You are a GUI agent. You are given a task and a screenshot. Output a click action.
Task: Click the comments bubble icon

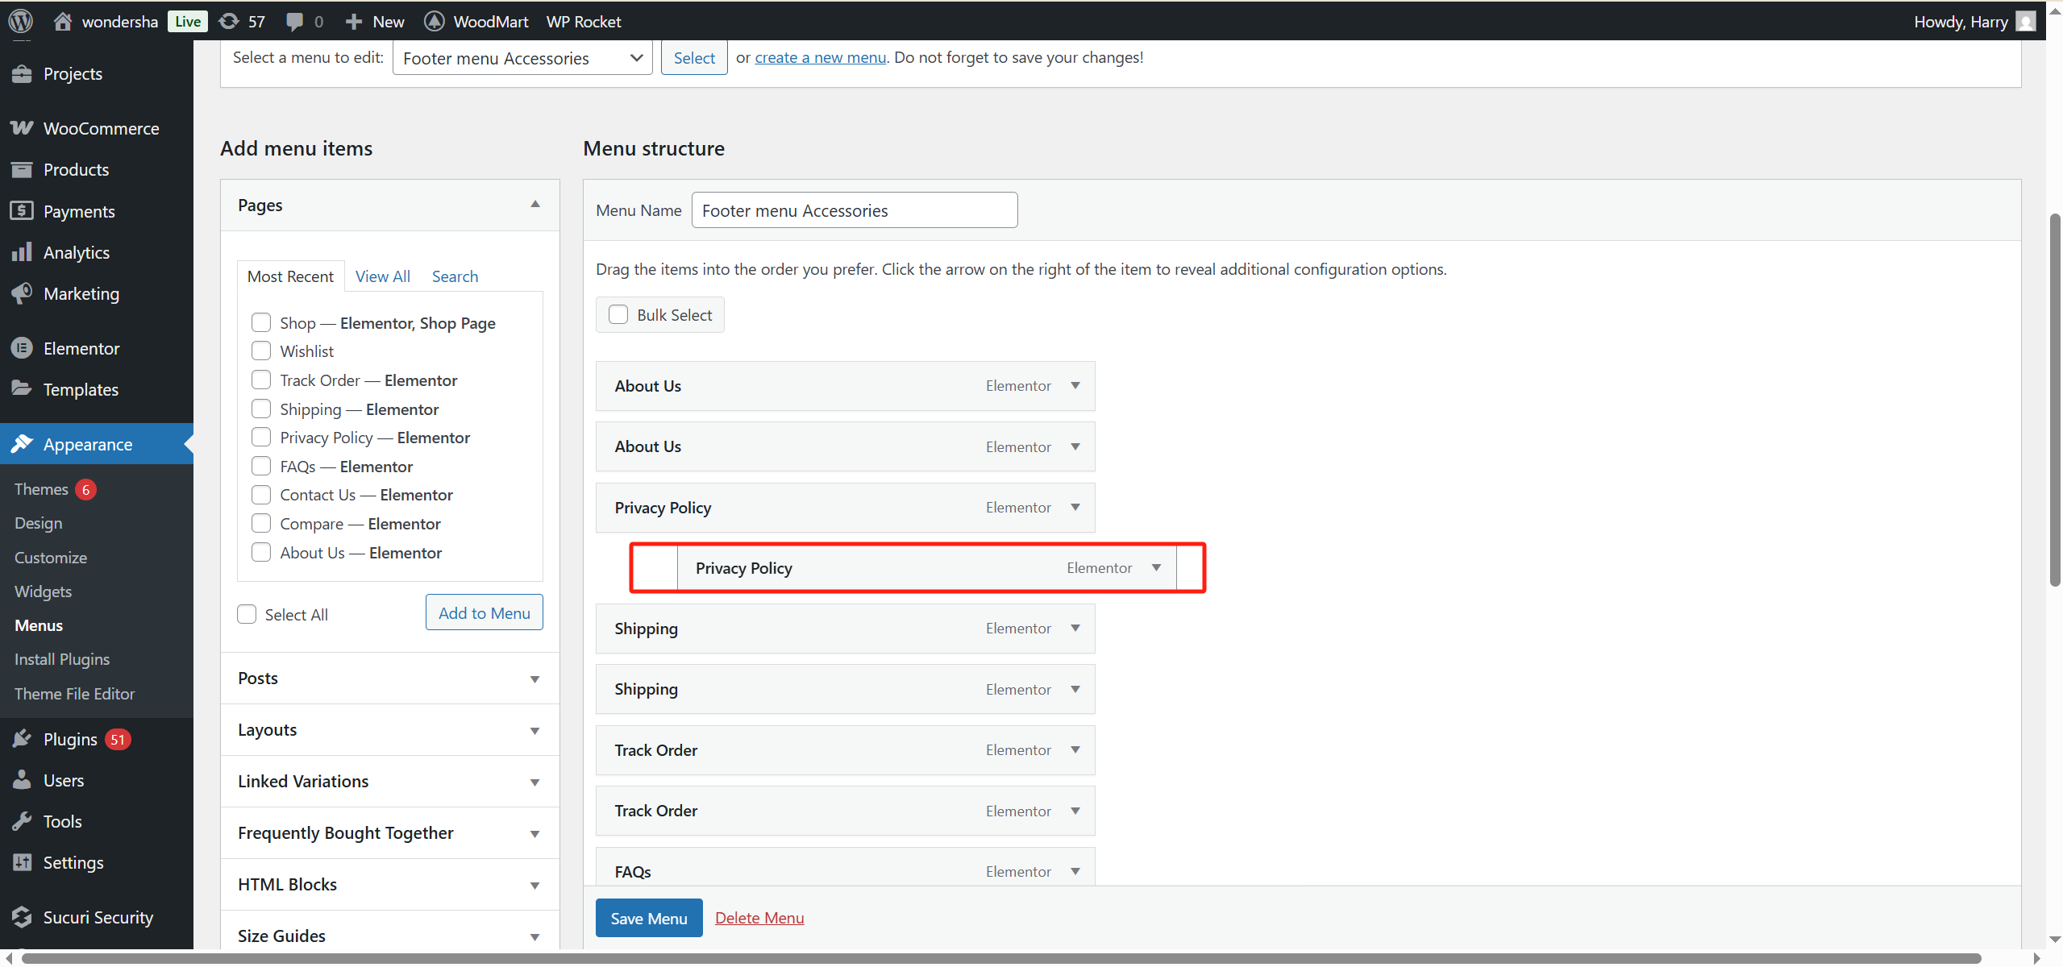295,21
